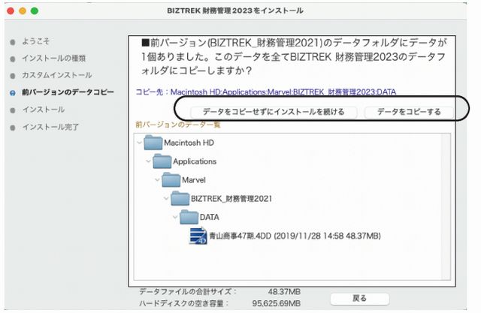Image resolution: width=481 pixels, height=313 pixels.
Task: Click the DATA folder icon
Action: (189, 217)
